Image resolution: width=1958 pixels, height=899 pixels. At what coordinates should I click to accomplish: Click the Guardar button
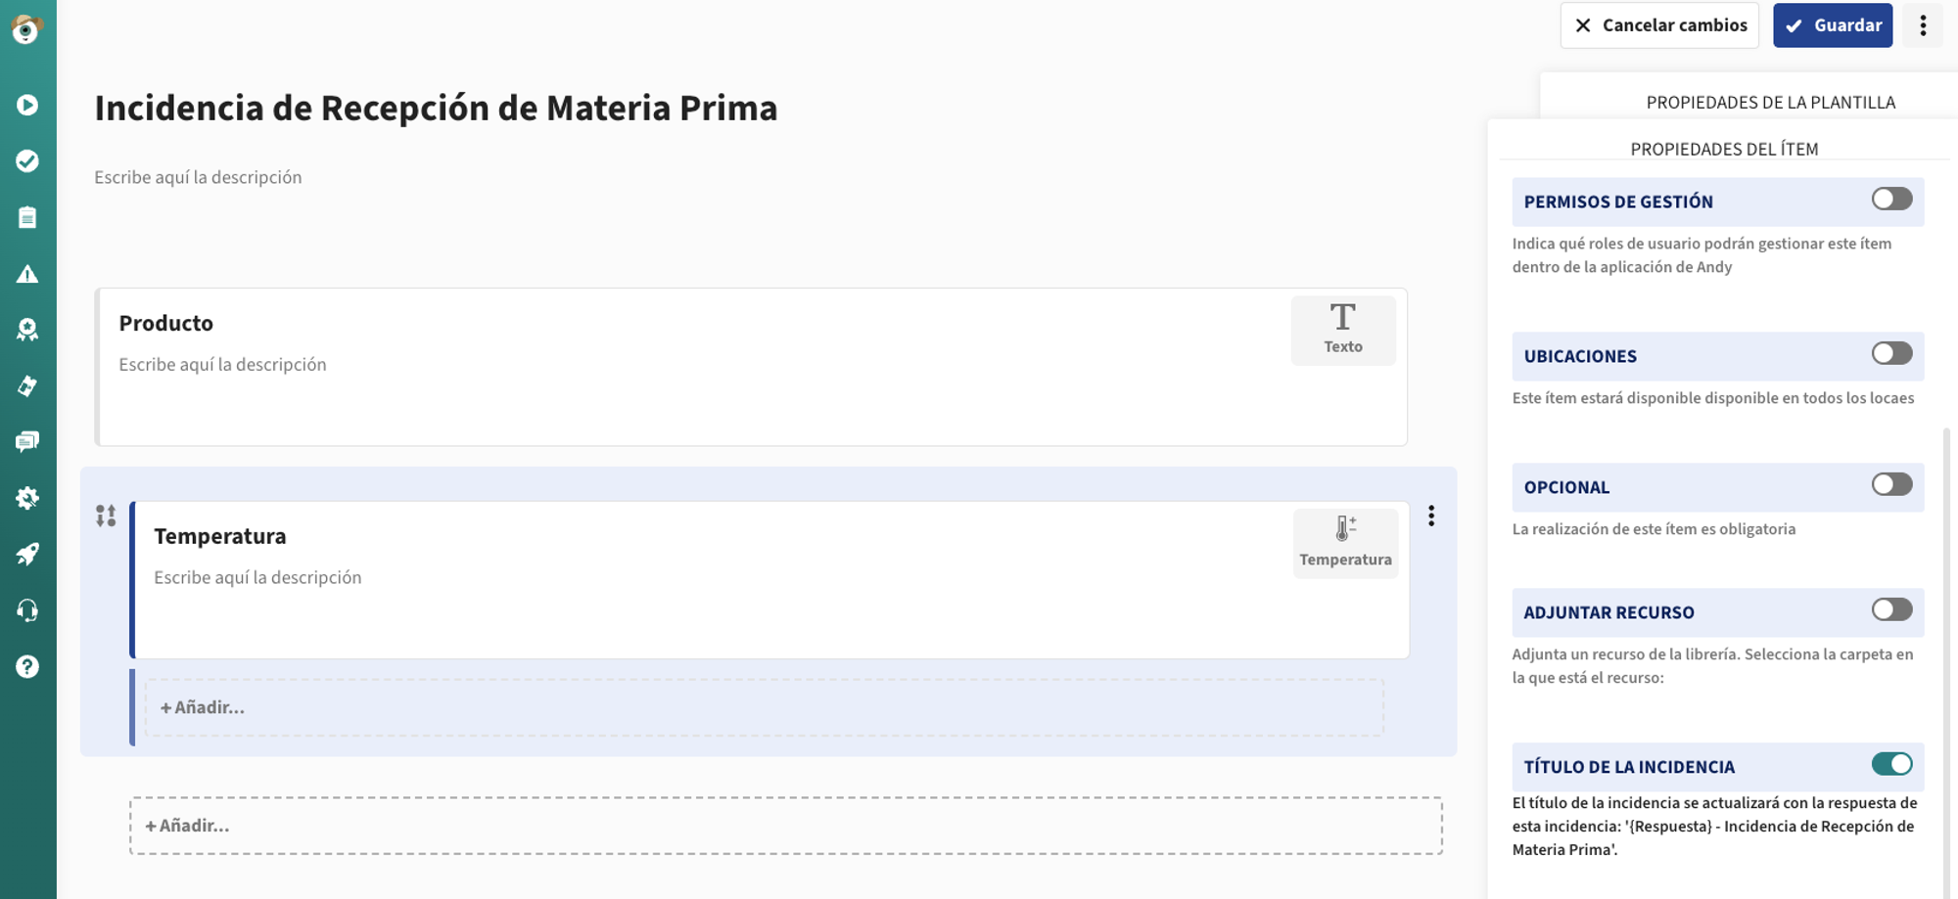[x=1833, y=25]
